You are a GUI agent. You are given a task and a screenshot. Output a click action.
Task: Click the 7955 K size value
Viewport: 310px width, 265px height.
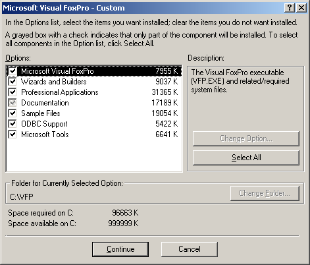pos(167,71)
